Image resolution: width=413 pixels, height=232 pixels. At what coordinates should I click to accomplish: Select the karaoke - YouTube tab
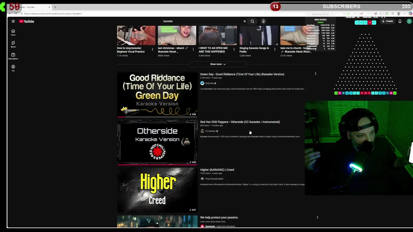tap(31, 7)
